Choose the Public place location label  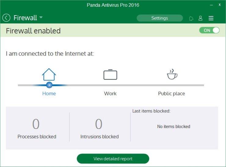pyautogui.click(x=171, y=94)
